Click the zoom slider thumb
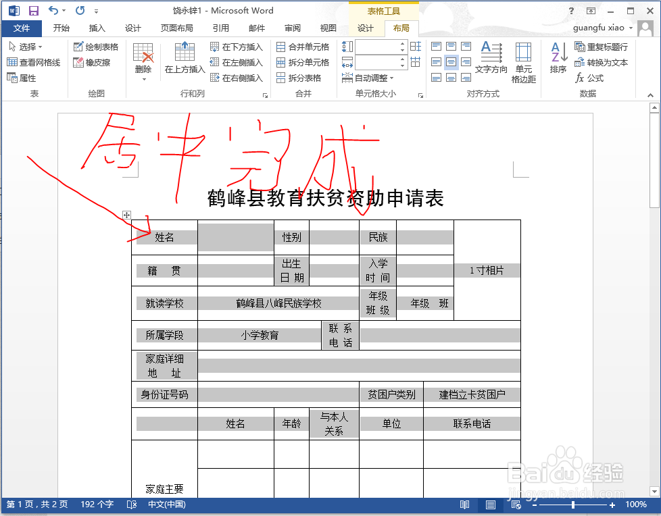 pyautogui.click(x=573, y=505)
